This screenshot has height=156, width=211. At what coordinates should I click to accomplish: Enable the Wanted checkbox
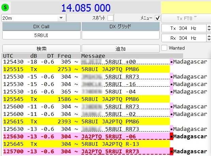coord(164,48)
